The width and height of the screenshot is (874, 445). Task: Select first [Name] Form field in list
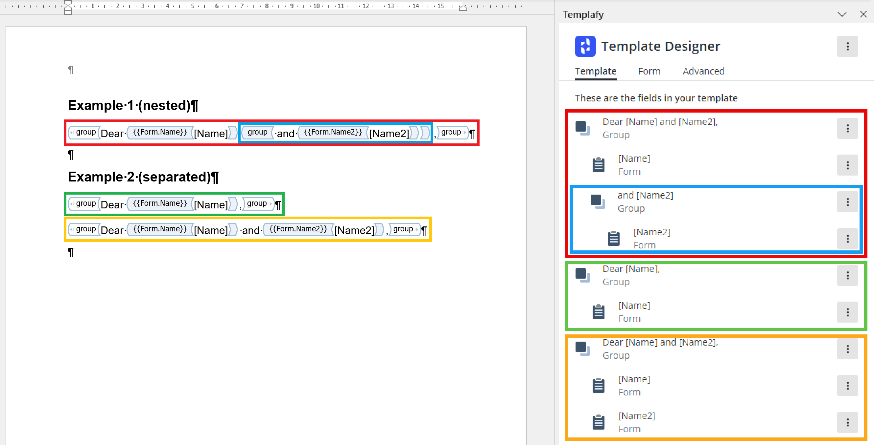[716, 165]
